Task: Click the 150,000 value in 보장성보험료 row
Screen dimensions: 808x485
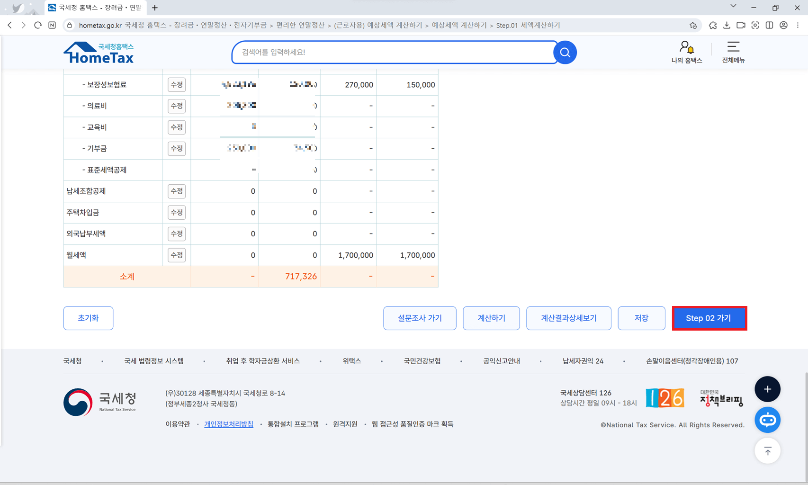Action: pos(421,85)
